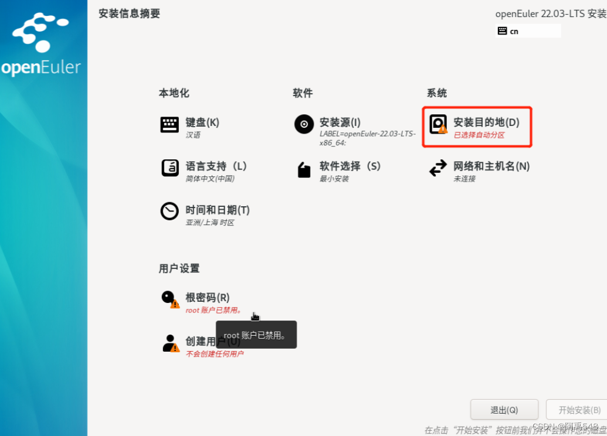The image size is (607, 436).
Task: Open the 创建用户 create user icon
Action: [x=169, y=343]
